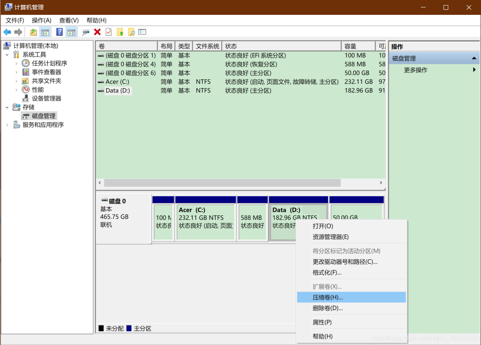Viewport: 481px width, 345px height.
Task: Choose 帮助(H) in context menu
Action: click(351, 336)
